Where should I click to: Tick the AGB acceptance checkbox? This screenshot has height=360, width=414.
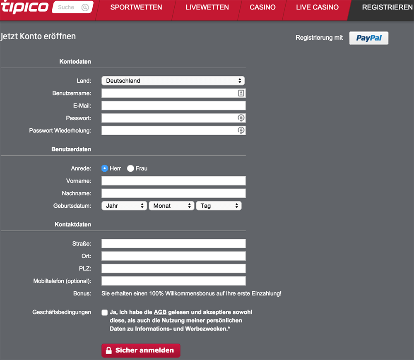coord(105,312)
